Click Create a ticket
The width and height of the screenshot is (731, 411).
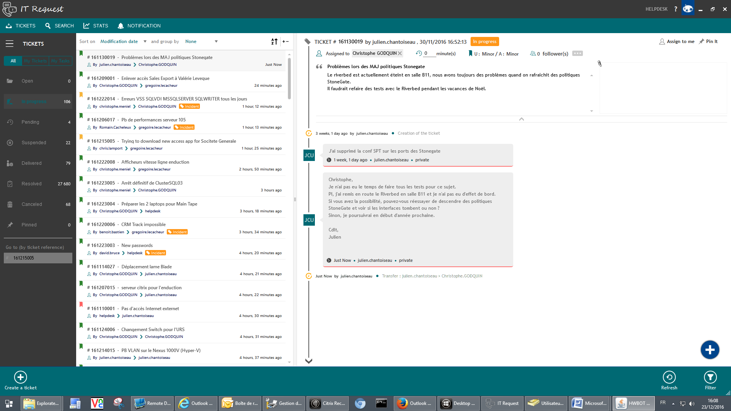21,381
